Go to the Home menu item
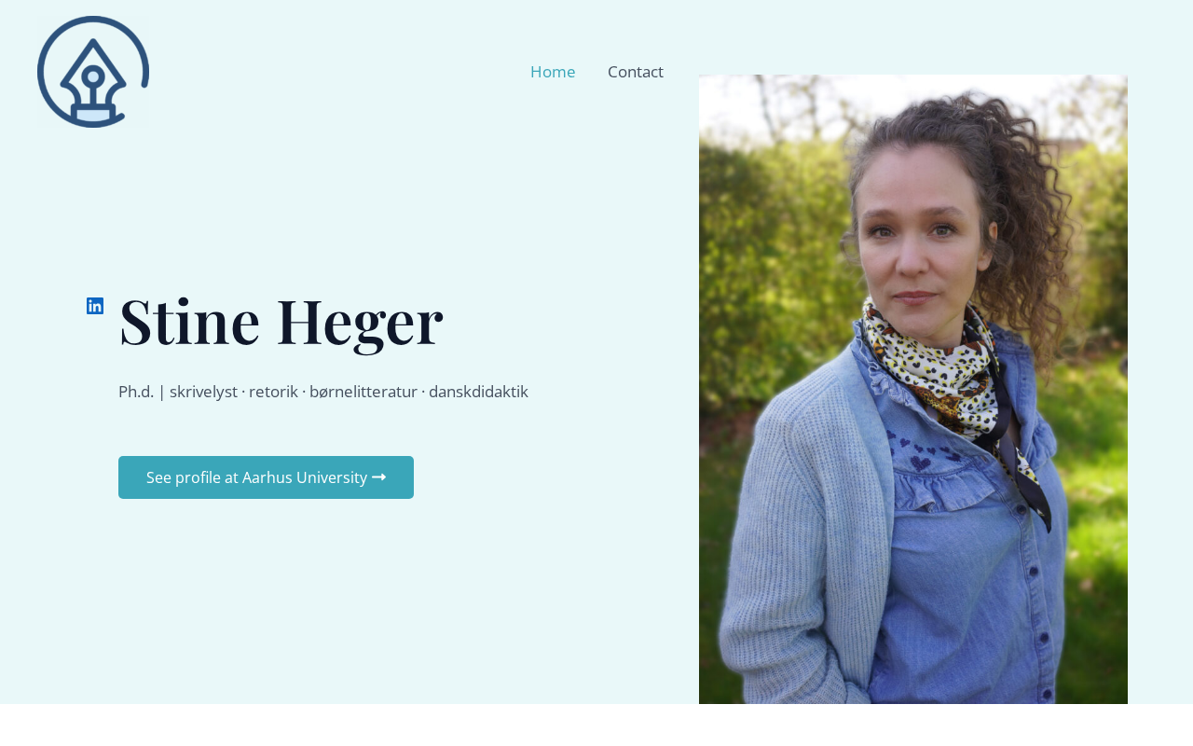Image resolution: width=1193 pixels, height=746 pixels. click(x=553, y=72)
